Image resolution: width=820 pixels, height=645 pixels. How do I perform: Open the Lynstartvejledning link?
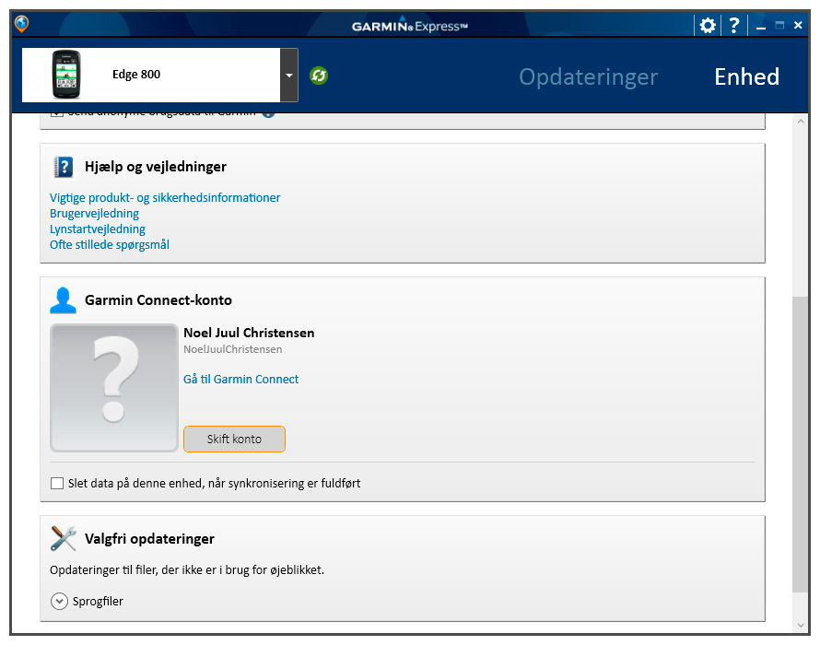point(98,229)
